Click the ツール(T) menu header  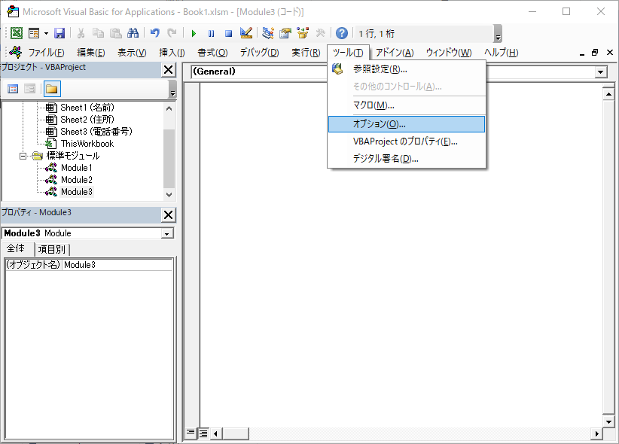pyautogui.click(x=348, y=53)
